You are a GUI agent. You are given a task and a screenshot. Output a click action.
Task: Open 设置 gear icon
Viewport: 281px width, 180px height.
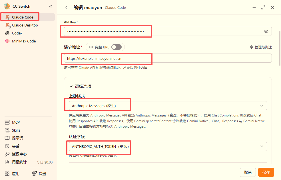34,173
